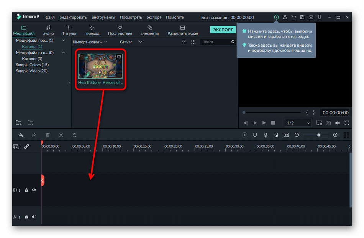Toggle the lock on video track 1
This screenshot has height=238, width=364.
coord(26,190)
